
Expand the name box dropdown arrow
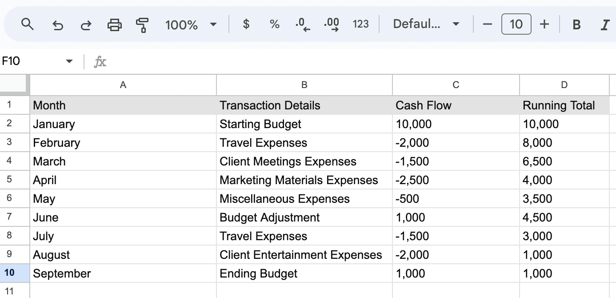[x=69, y=61]
